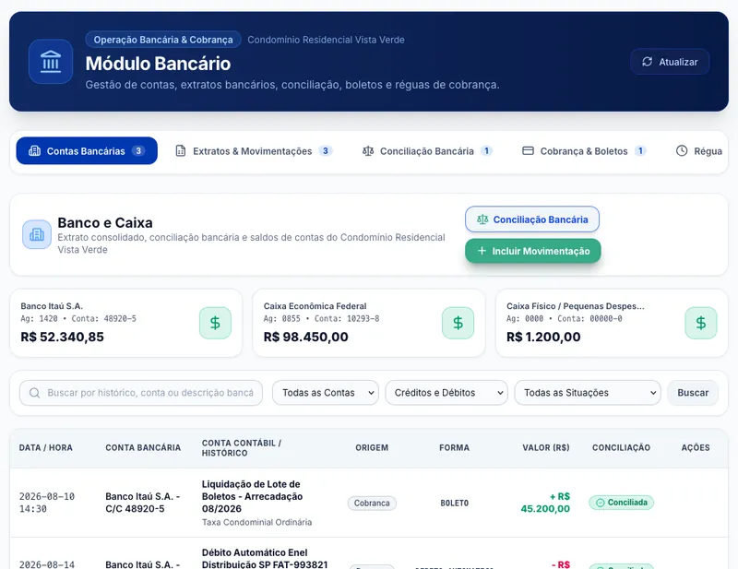This screenshot has width=738, height=569.
Task: Click Débito Automático Enel Distribuição entry
Action: click(265, 558)
